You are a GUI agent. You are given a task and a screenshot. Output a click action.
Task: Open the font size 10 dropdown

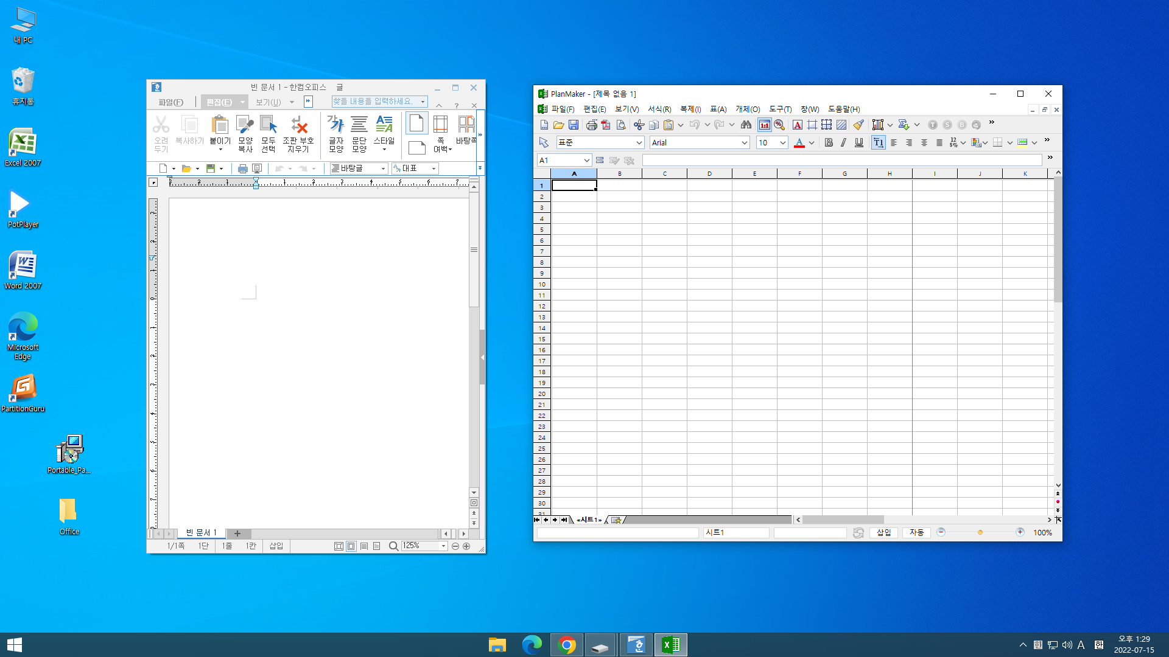tap(783, 142)
